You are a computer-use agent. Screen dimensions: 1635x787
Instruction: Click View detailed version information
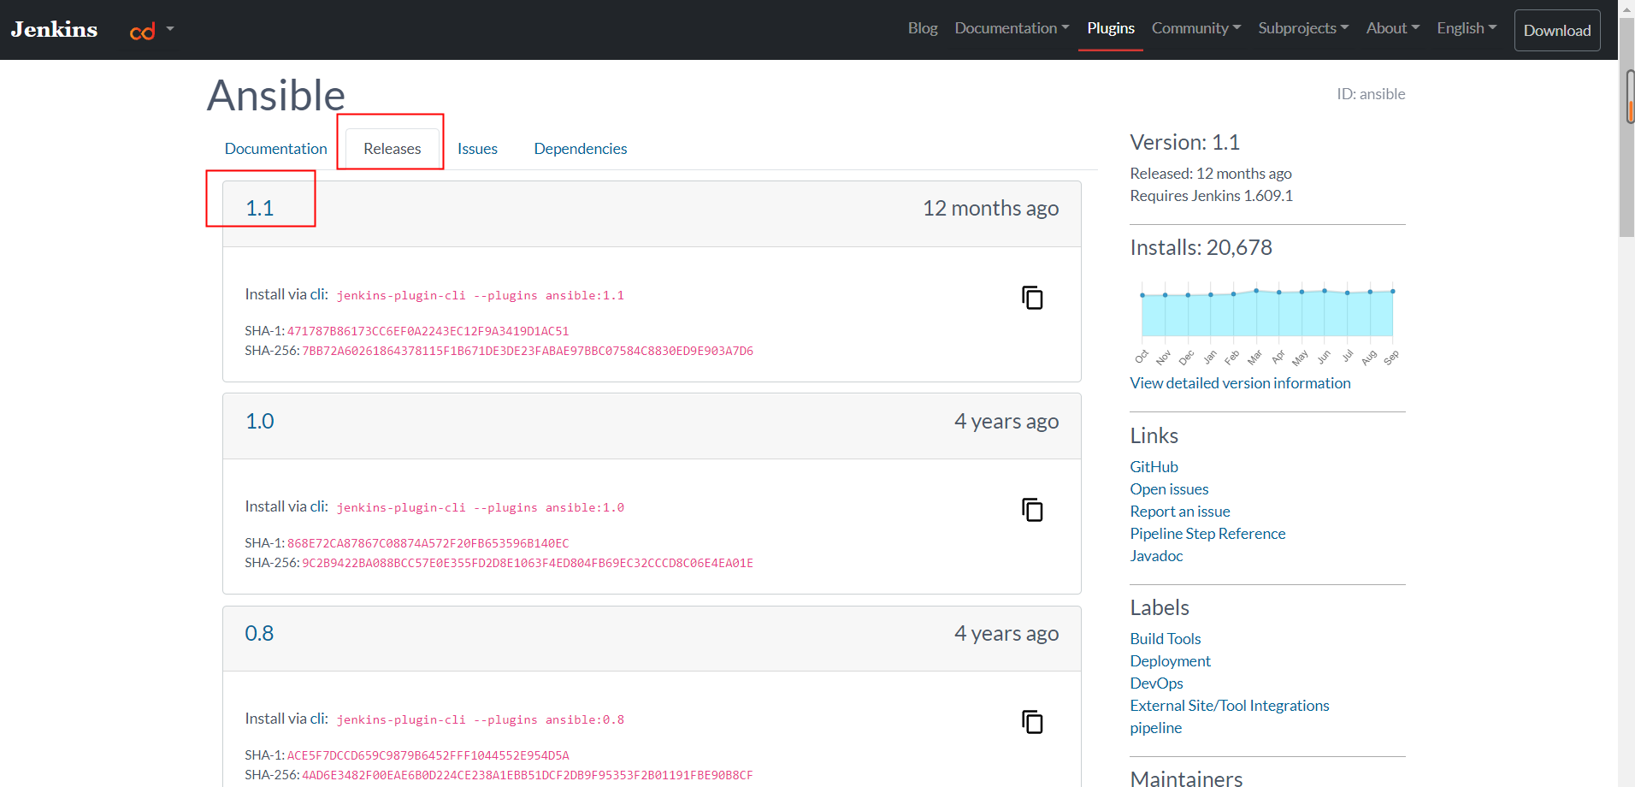coord(1240,383)
